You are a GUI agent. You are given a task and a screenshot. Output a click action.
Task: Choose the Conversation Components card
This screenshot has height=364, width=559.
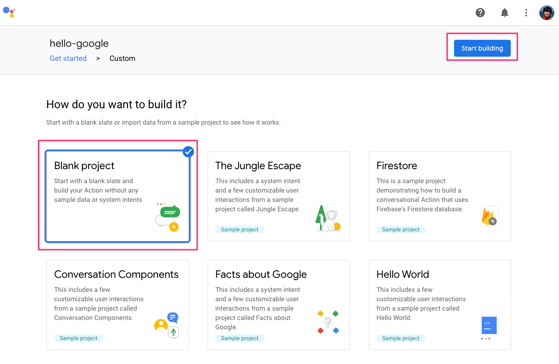118,305
